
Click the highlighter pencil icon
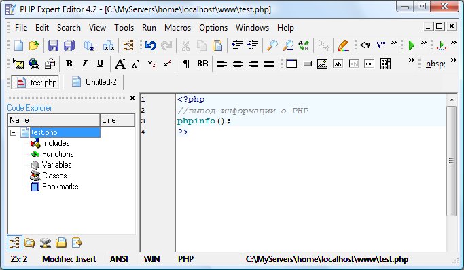click(342, 45)
